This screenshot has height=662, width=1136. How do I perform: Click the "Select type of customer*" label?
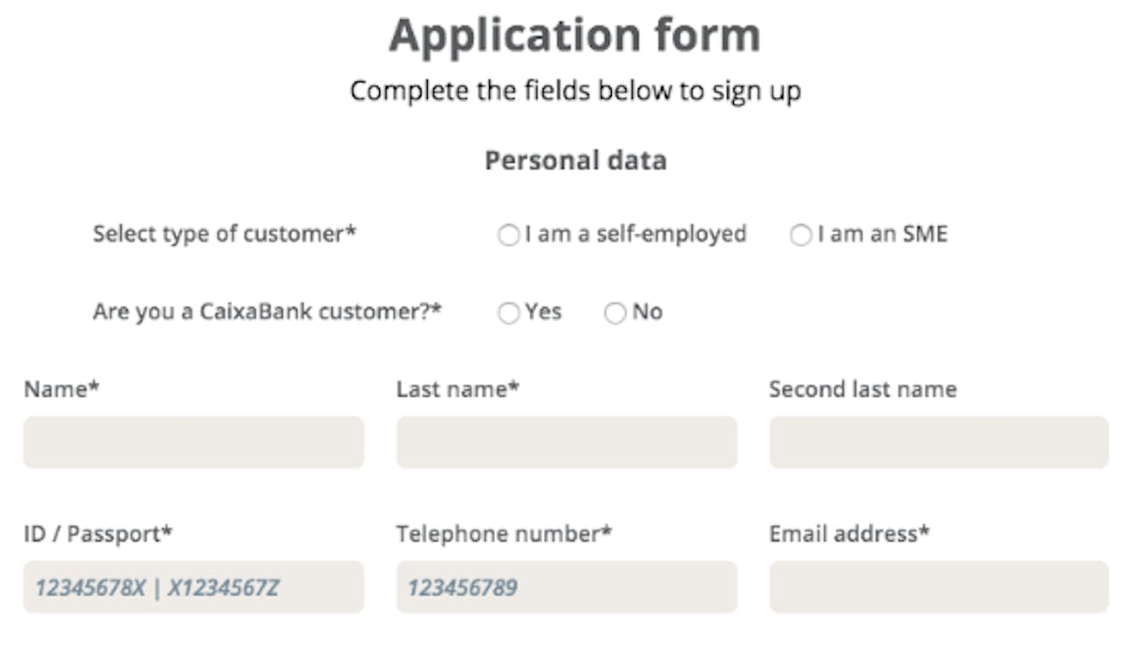[224, 233]
